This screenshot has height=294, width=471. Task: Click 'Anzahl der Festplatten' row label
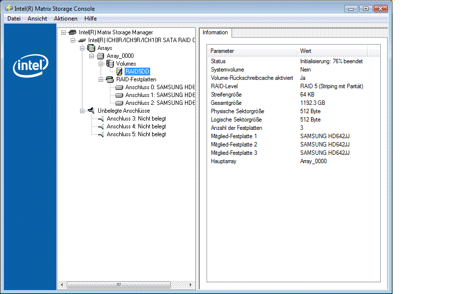(x=236, y=128)
